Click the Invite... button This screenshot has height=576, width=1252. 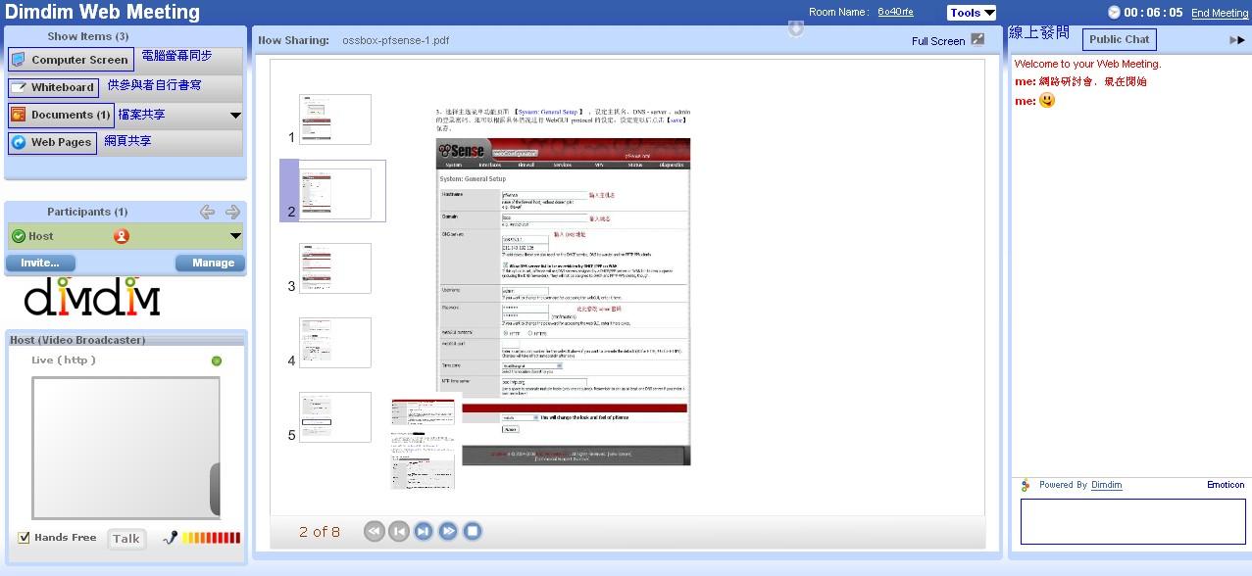[40, 263]
